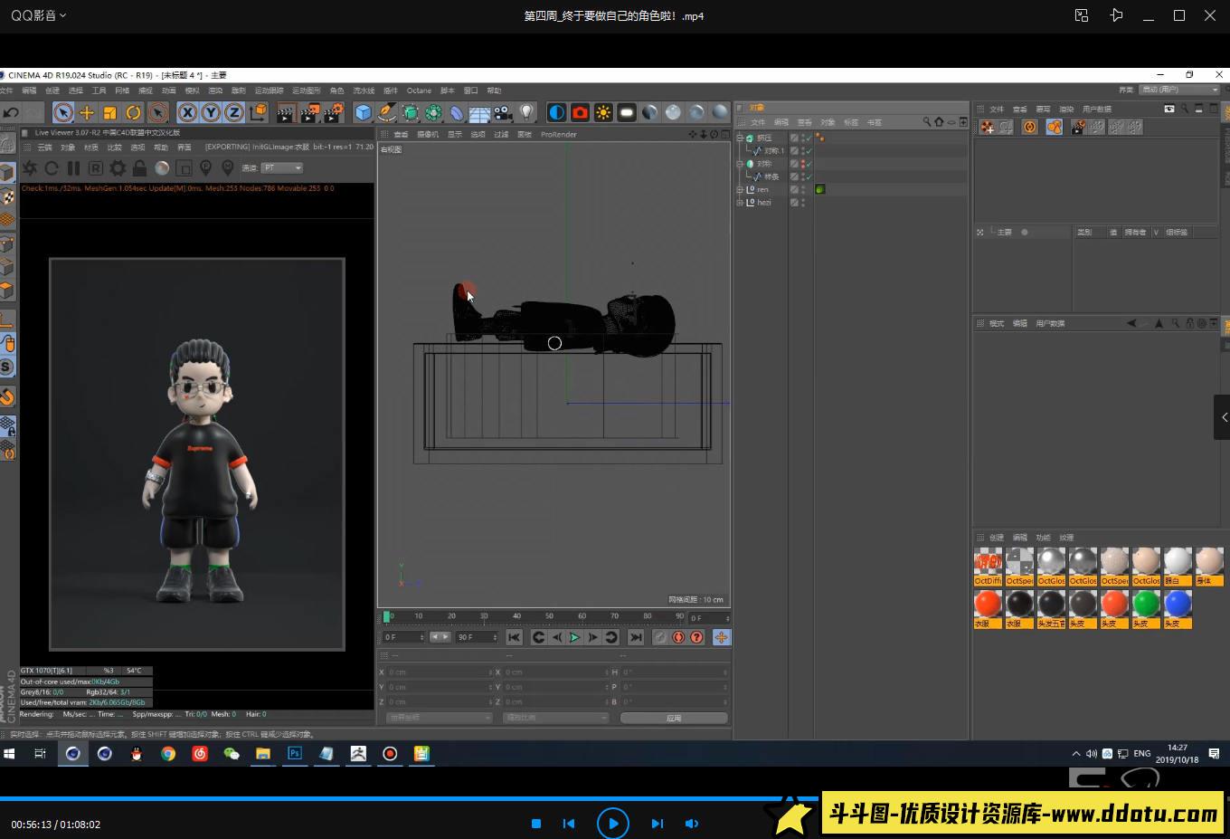The image size is (1230, 839).
Task: Play animation forward in C4D
Action: (x=574, y=637)
